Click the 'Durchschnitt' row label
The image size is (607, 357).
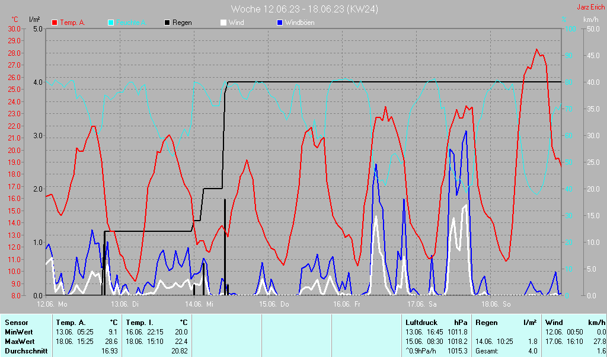click(26, 352)
